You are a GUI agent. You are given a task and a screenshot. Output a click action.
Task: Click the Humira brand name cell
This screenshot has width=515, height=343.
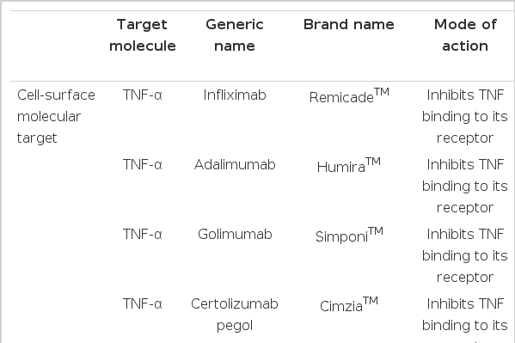point(349,166)
